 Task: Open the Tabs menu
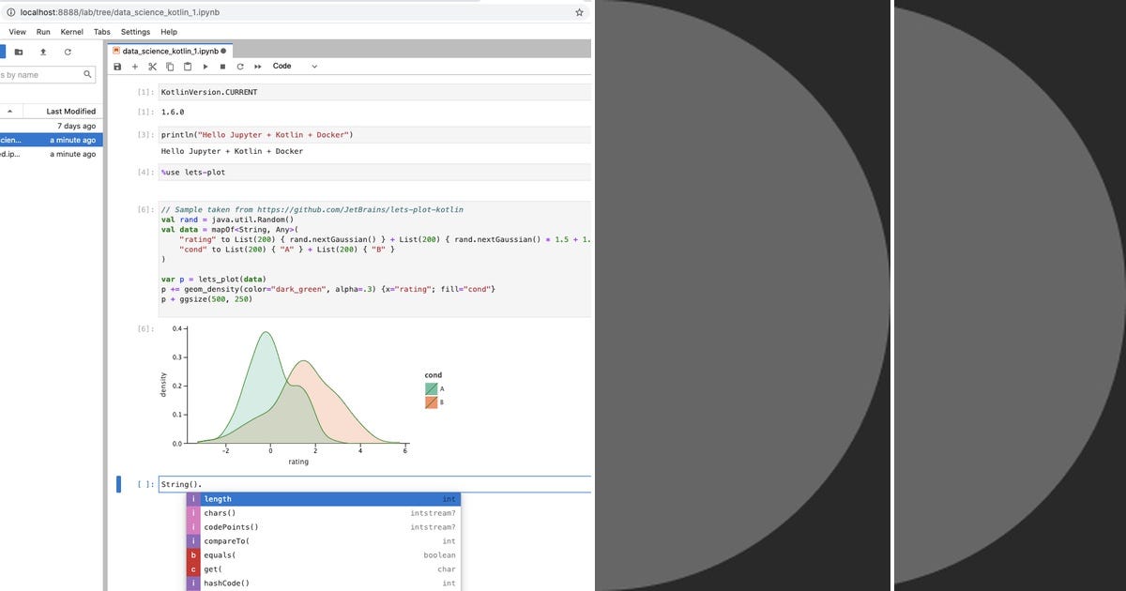click(x=101, y=32)
